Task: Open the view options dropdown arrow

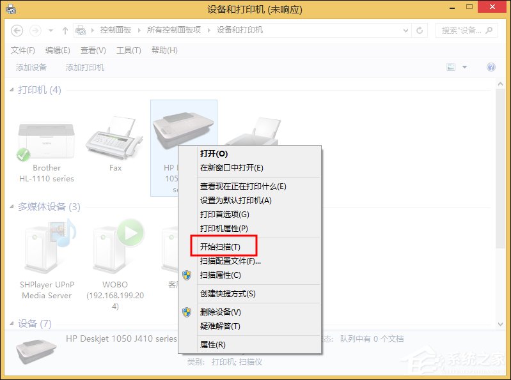Action: pyautogui.click(x=465, y=67)
